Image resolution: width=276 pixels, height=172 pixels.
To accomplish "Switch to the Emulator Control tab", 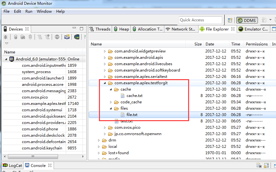I will pos(253,29).
